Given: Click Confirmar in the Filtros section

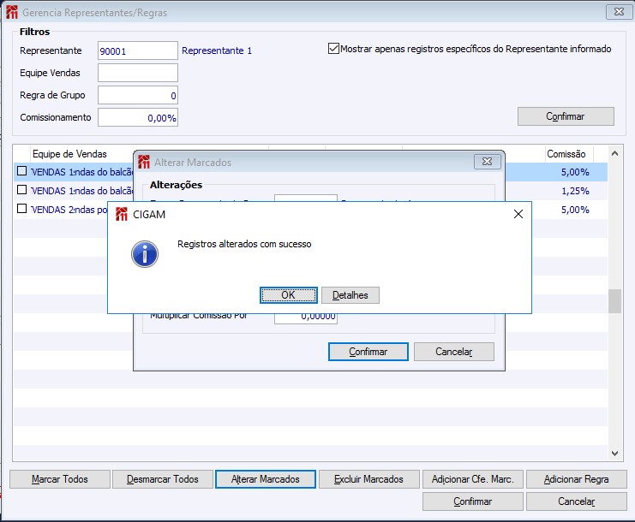Looking at the screenshot, I should [566, 116].
